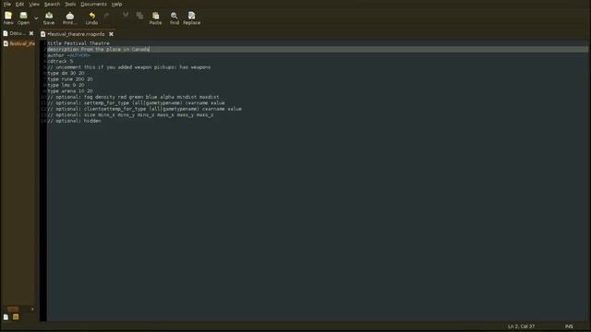Image resolution: width=591 pixels, height=332 pixels.
Task: Open the Edit menu
Action: tap(19, 4)
